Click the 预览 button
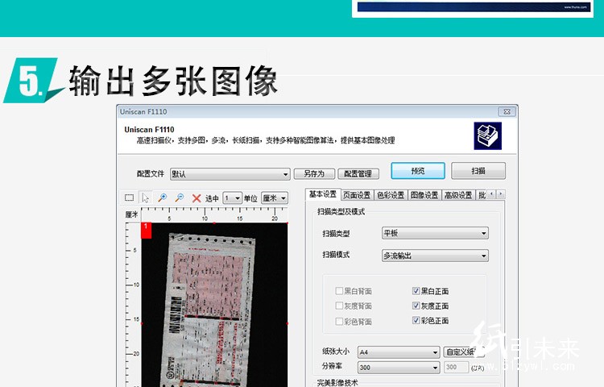The width and height of the screenshot is (604, 387). click(417, 171)
